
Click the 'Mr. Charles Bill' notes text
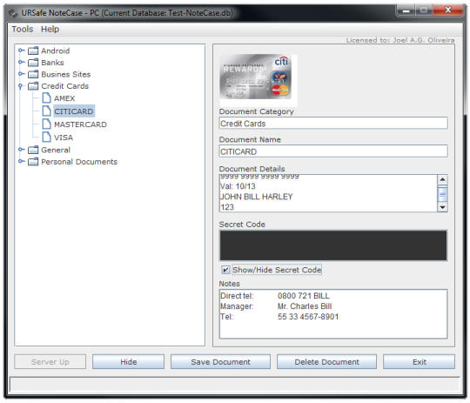coord(305,306)
